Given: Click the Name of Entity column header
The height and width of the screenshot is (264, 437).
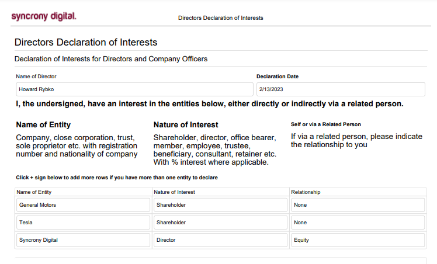Looking at the screenshot, I should tap(34, 192).
